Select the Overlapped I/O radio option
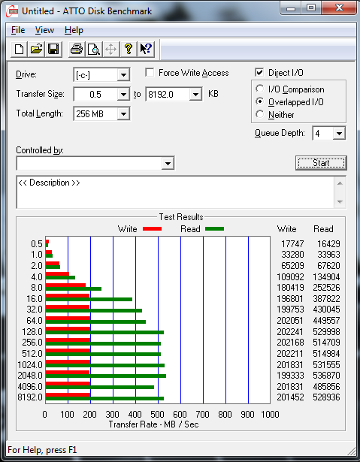Image resolution: width=360 pixels, height=462 pixels. coord(260,102)
